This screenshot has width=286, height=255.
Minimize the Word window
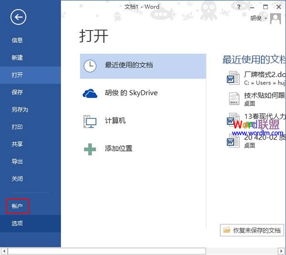pos(252,7)
